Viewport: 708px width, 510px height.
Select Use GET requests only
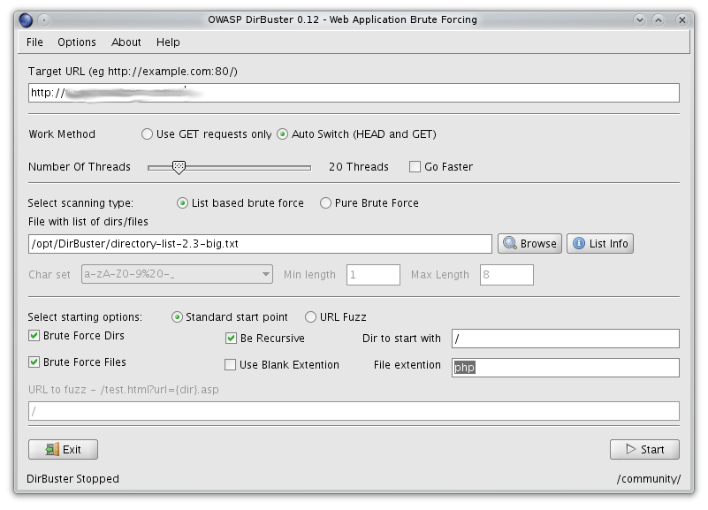pos(147,134)
